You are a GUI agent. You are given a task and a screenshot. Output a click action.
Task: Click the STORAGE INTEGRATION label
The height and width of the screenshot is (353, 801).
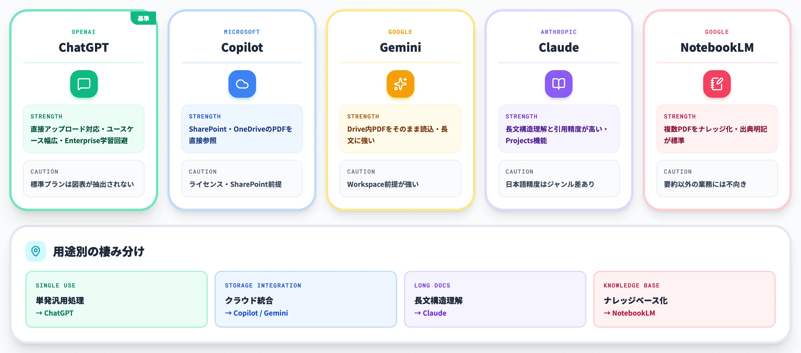pyautogui.click(x=263, y=285)
